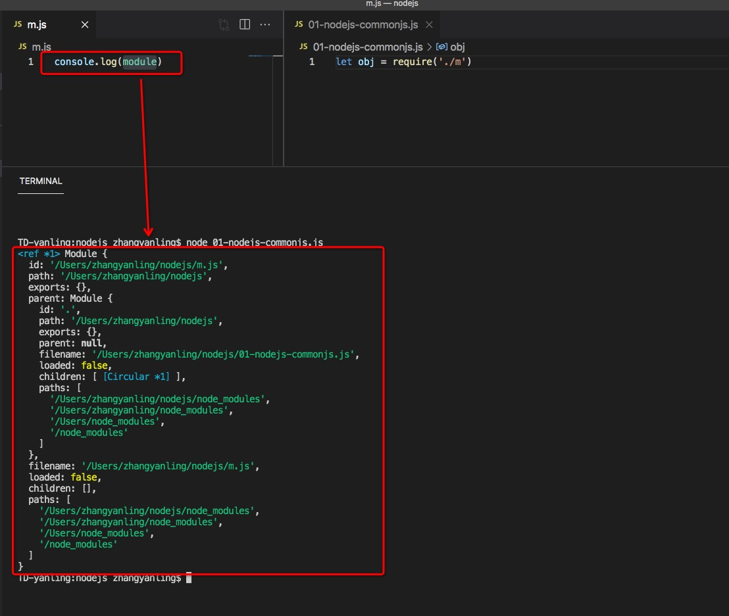Screen dimensions: 729x616
Task: Click the './m' string in require
Action: click(453, 62)
